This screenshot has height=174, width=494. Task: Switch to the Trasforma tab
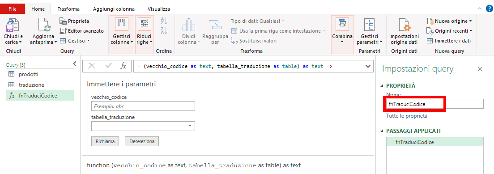coord(68,9)
